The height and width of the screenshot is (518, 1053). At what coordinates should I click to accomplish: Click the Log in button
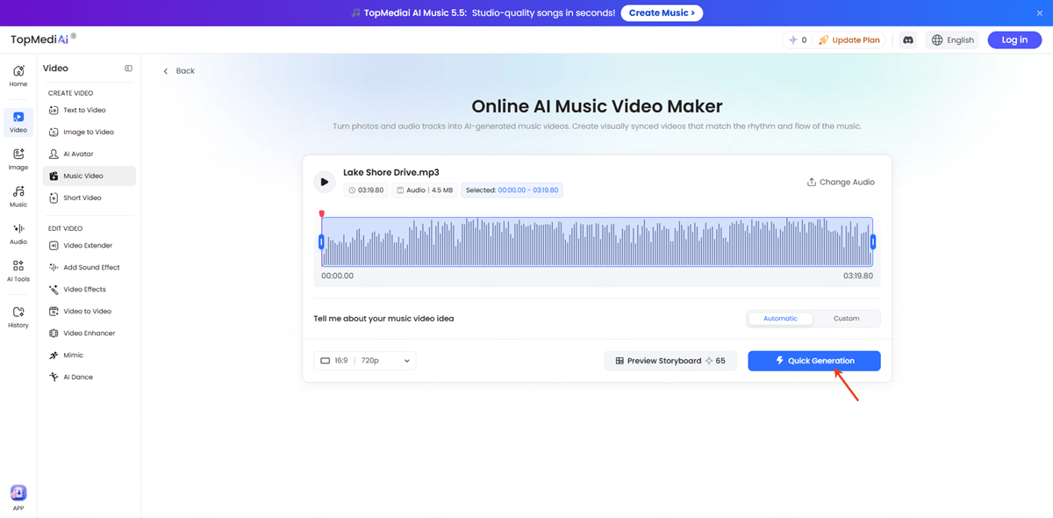(x=1014, y=40)
